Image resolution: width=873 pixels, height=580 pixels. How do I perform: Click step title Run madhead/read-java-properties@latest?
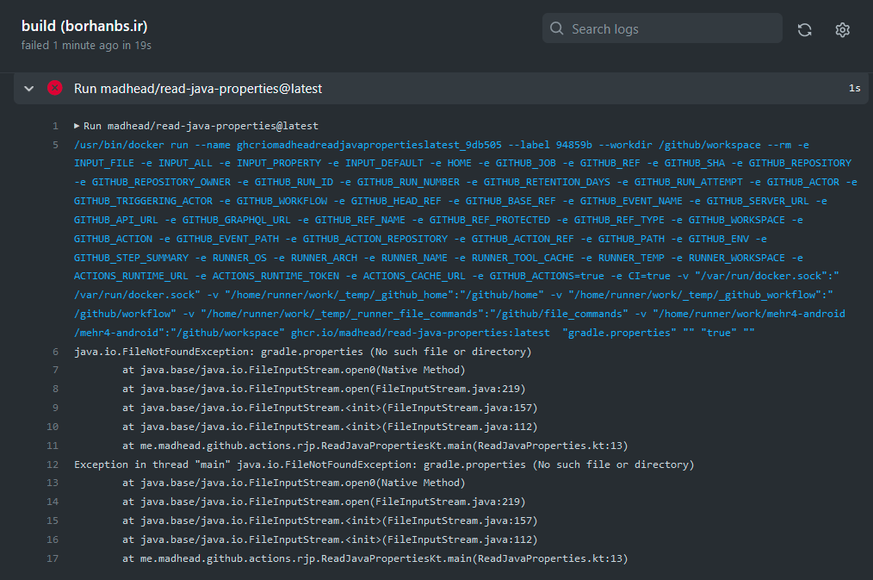(198, 89)
